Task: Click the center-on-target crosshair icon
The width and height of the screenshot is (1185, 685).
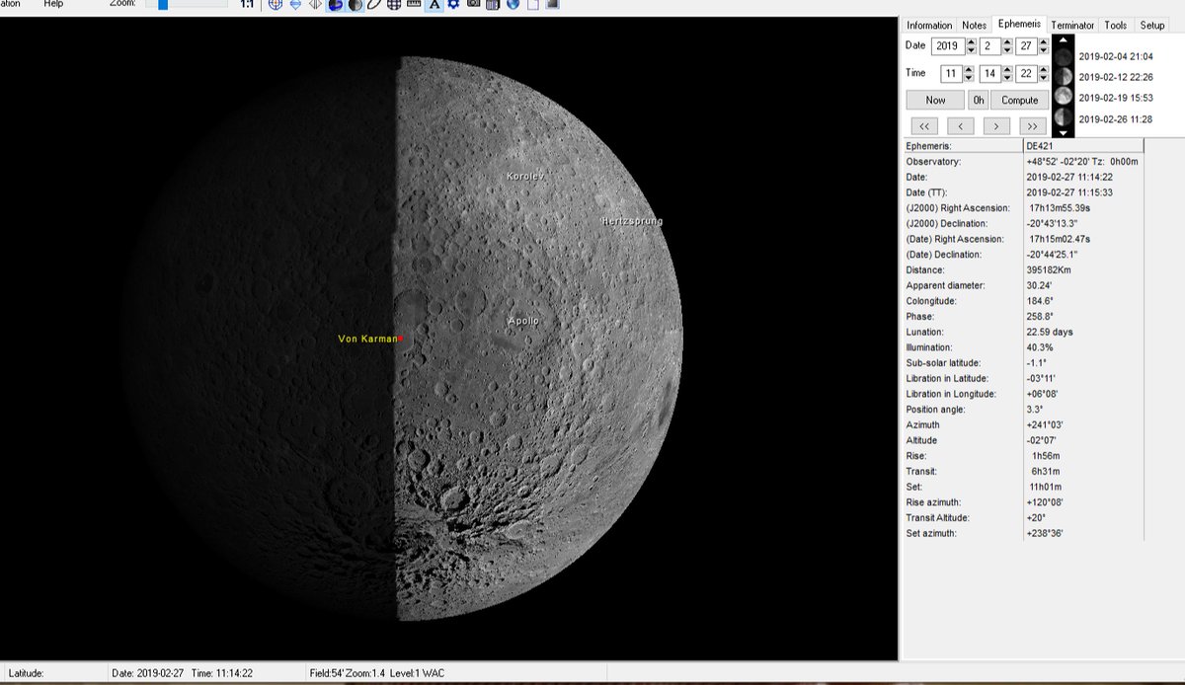Action: (x=275, y=5)
